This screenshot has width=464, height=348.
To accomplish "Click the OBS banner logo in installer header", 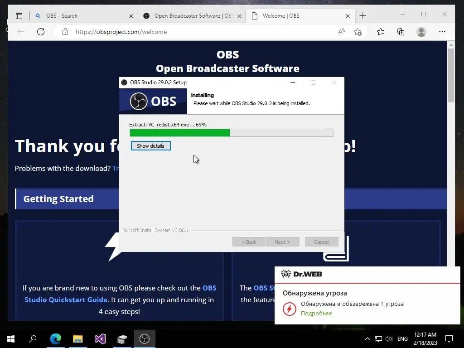I will (x=153, y=101).
